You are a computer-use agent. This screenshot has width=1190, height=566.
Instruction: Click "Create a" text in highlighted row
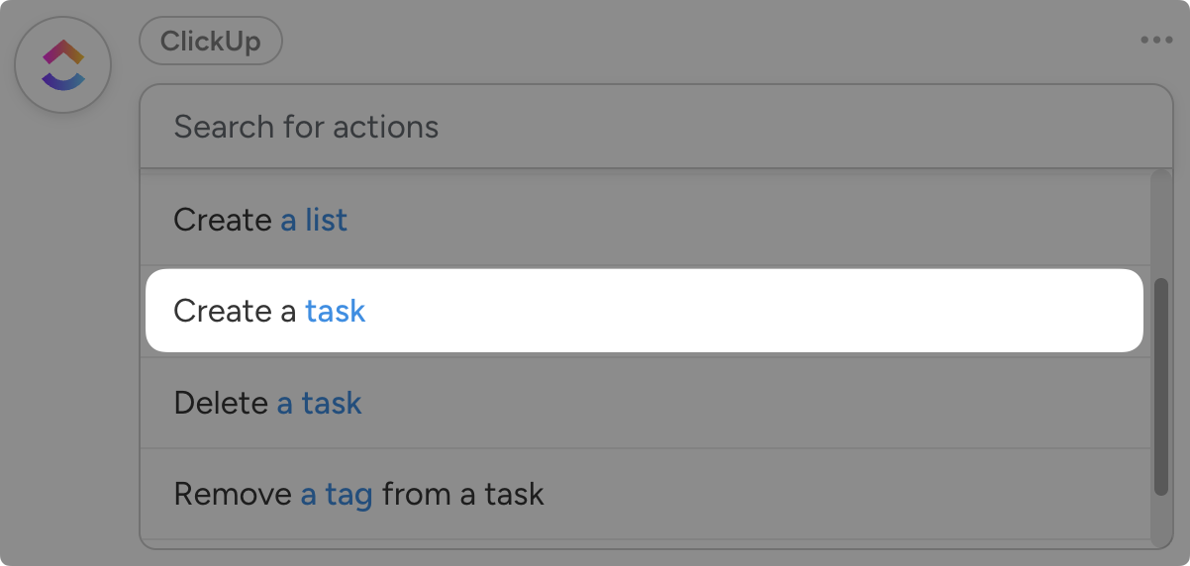coord(235,311)
